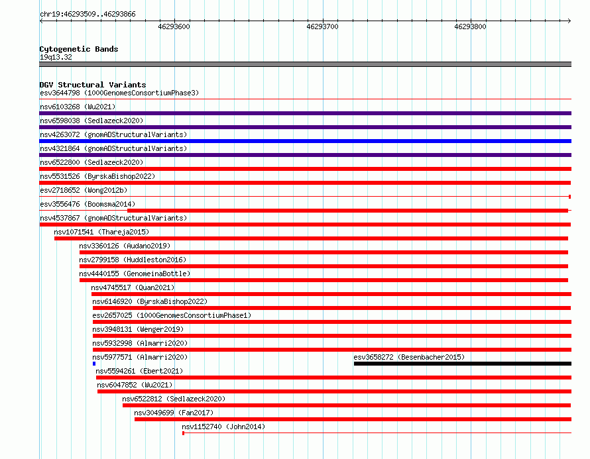The height and width of the screenshot is (459, 590).
Task: Select nsv5932998 (Almarri2020) label
Action: pyautogui.click(x=140, y=343)
